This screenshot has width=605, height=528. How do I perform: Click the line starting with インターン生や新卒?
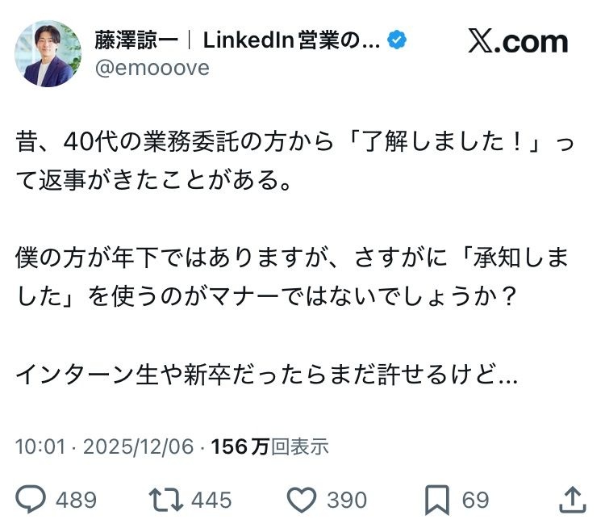[266, 375]
